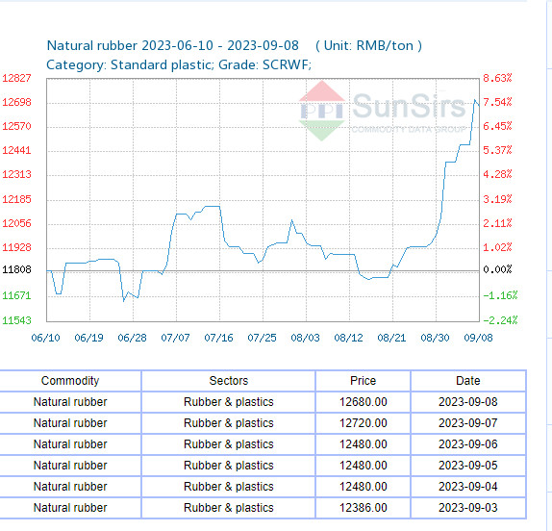
Task: Select the 12480.00 price for 2023-09-06
Action: pyautogui.click(x=363, y=444)
